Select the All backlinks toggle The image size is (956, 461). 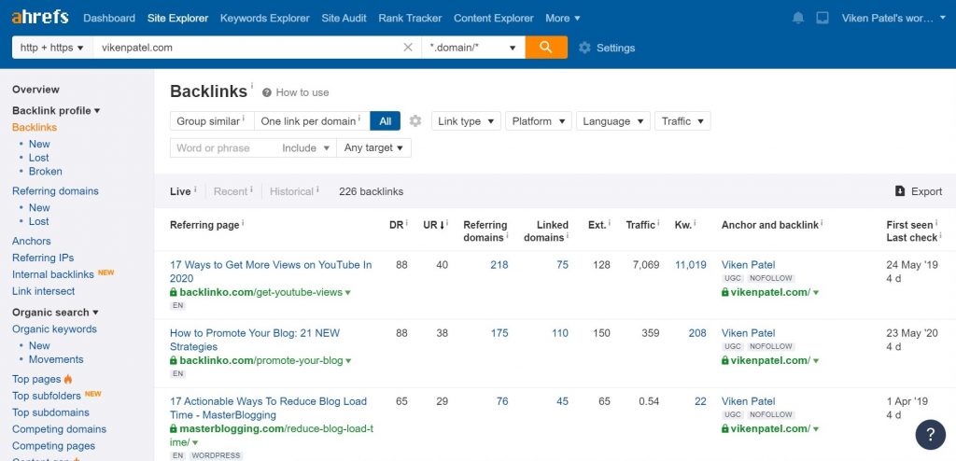point(385,121)
